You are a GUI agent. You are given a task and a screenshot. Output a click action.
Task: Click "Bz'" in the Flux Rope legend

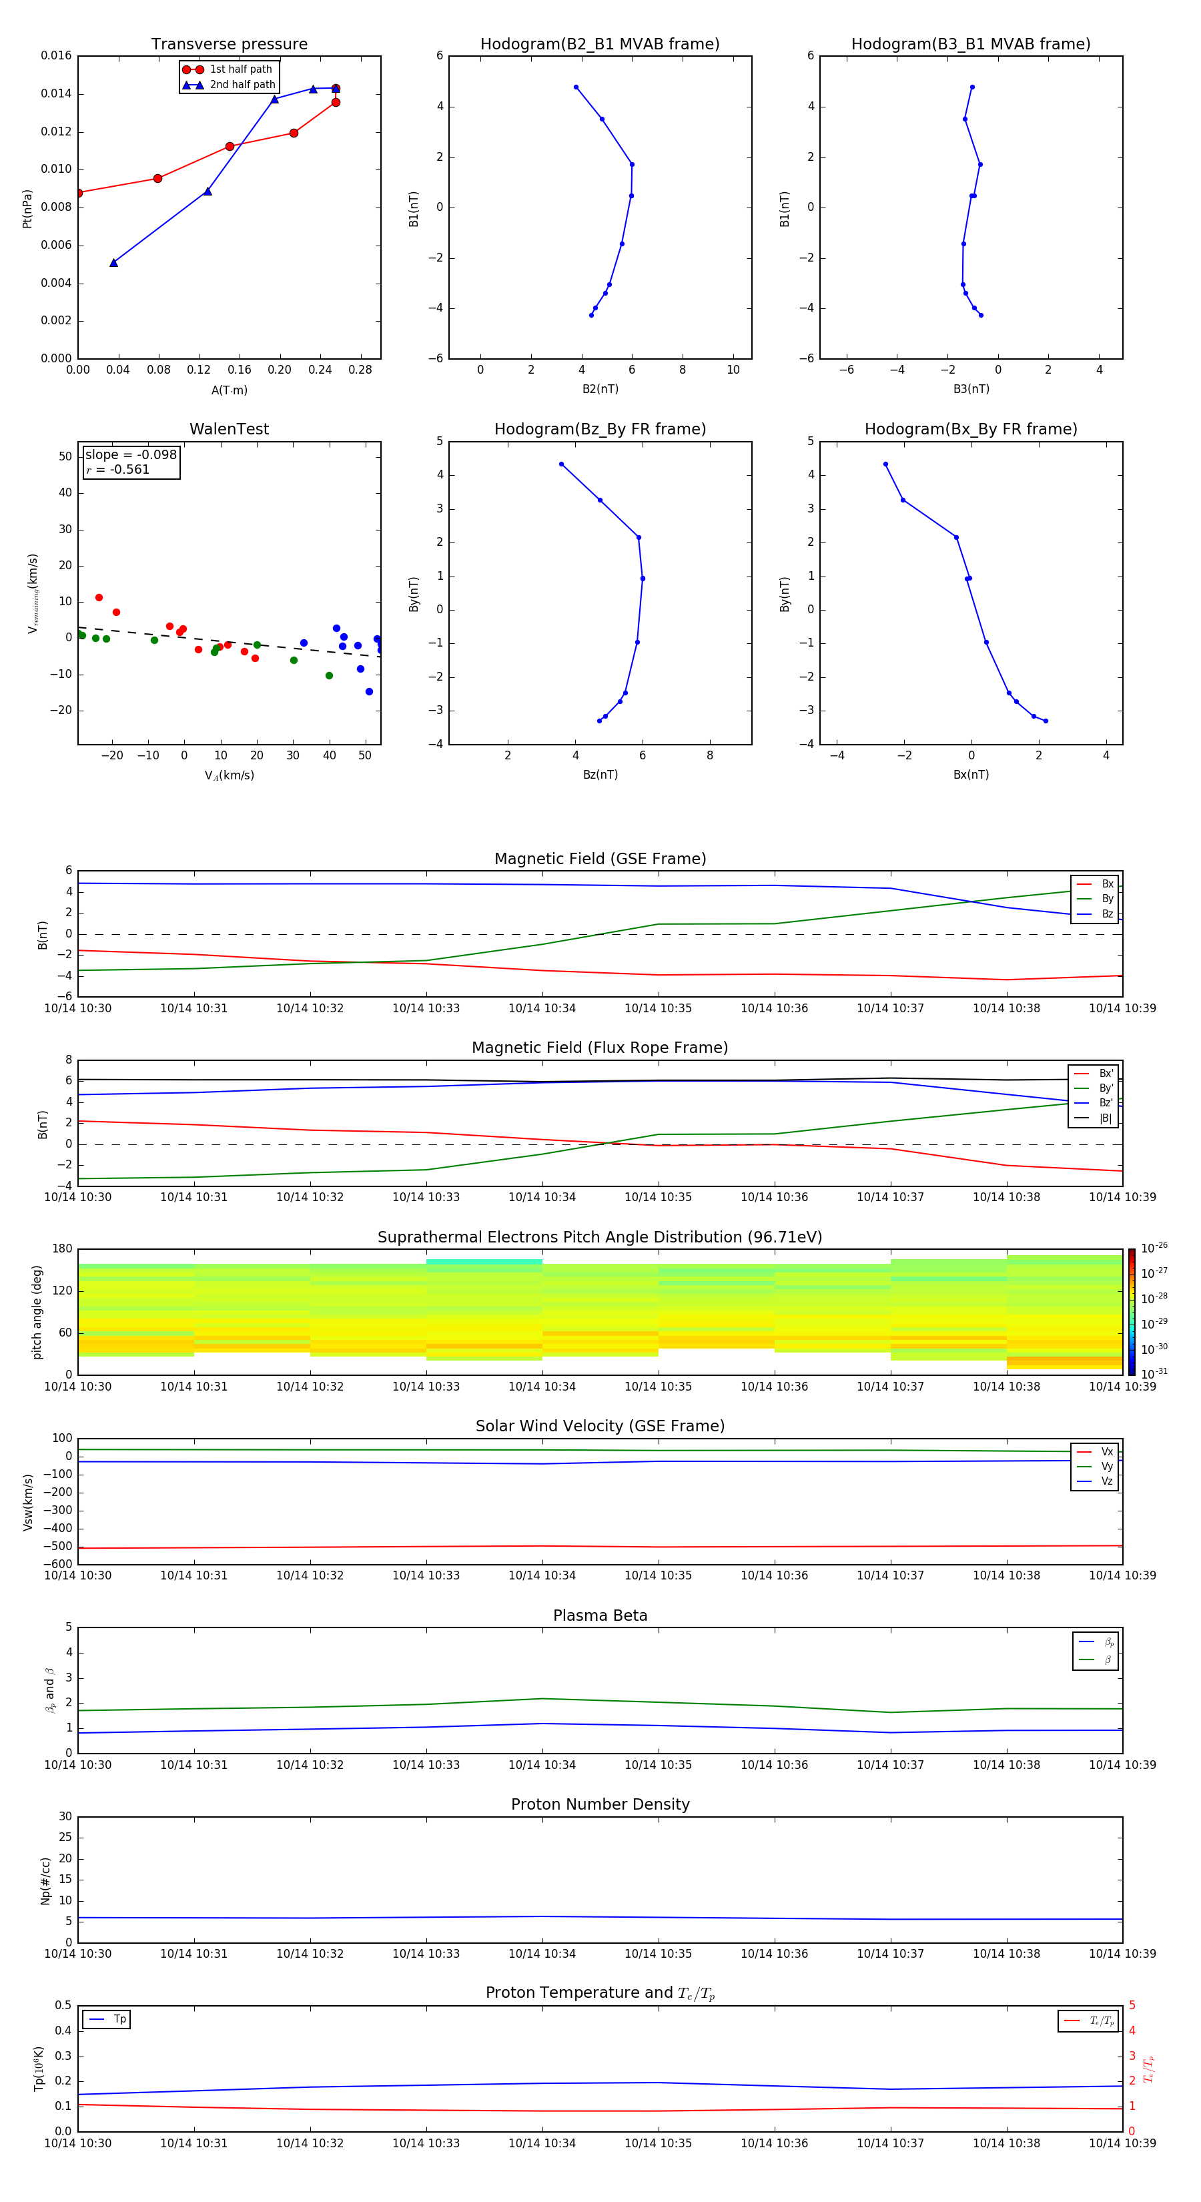click(x=1106, y=1104)
